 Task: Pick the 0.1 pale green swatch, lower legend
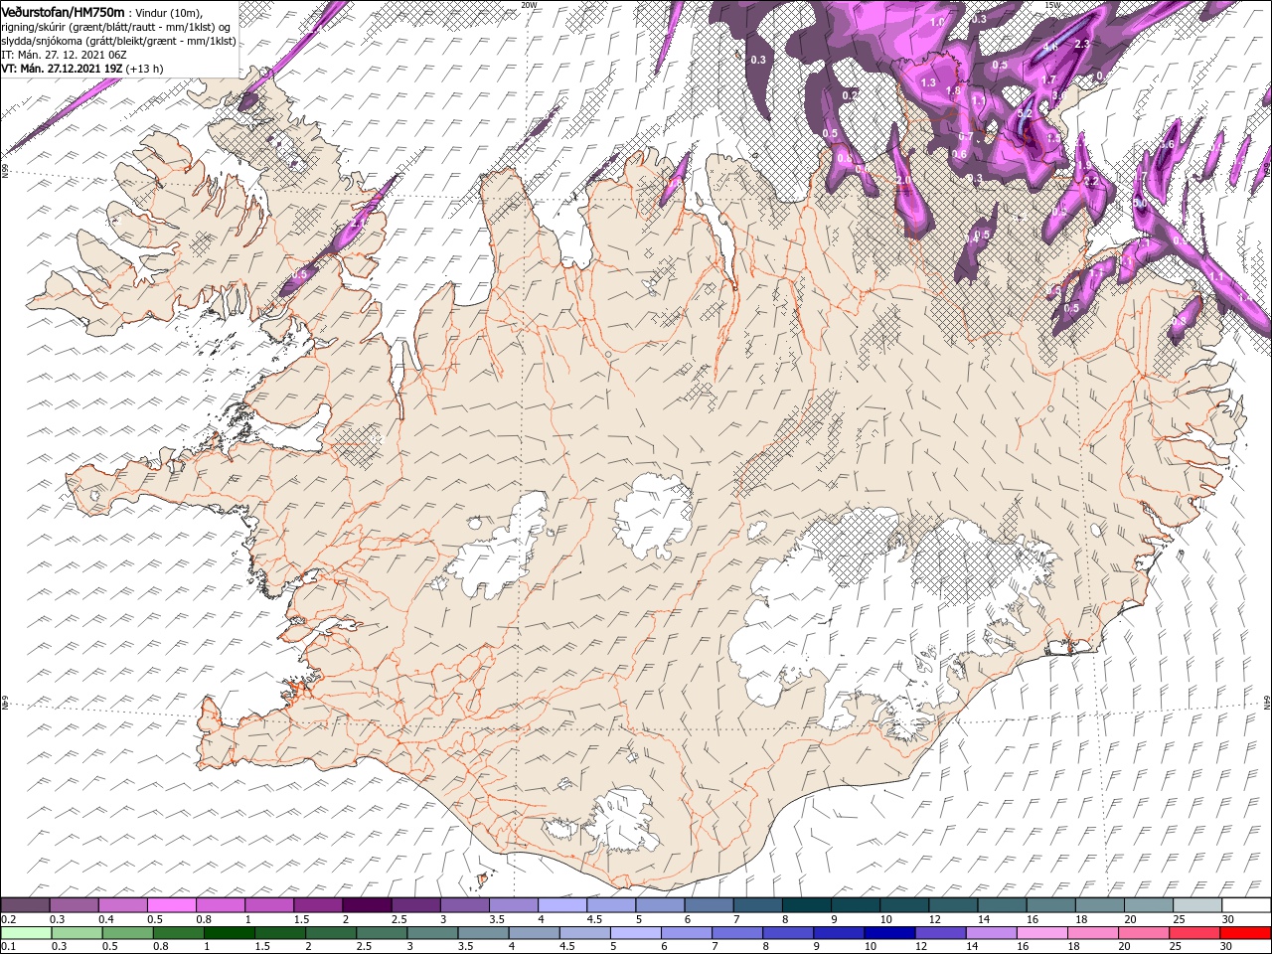pyautogui.click(x=26, y=933)
